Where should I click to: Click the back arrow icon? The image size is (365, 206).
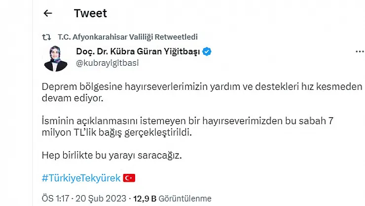click(48, 13)
